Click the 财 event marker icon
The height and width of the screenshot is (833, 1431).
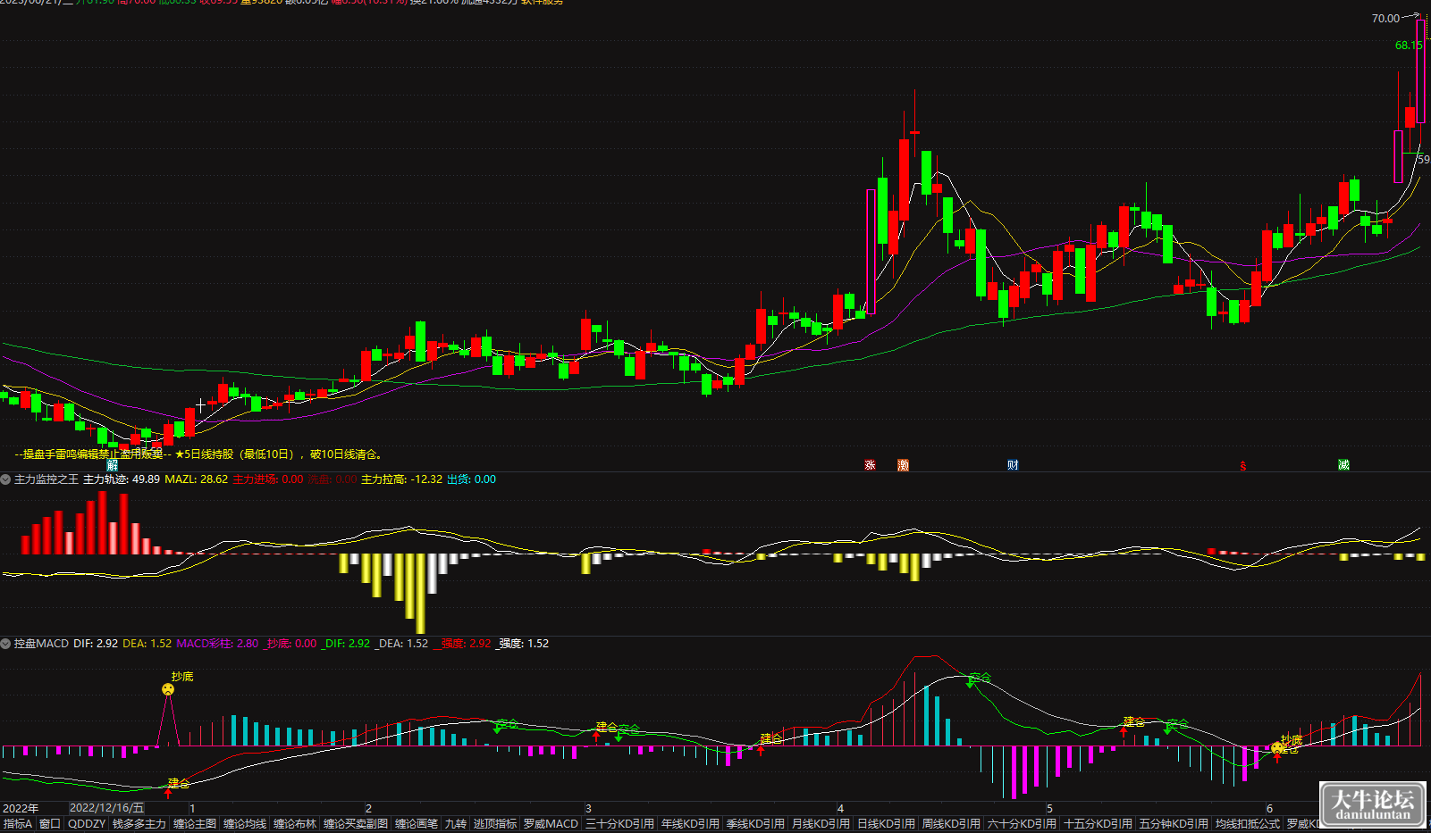[1013, 465]
